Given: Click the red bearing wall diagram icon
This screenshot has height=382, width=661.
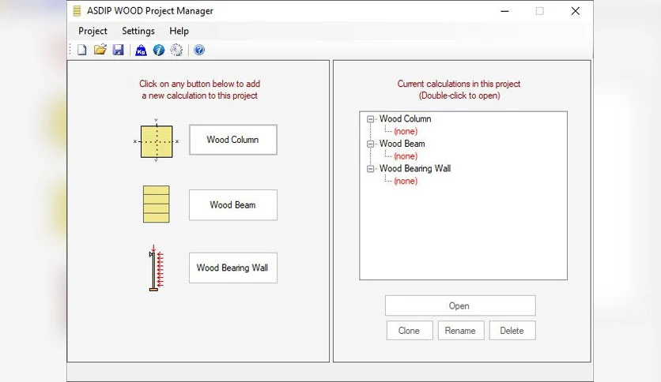Looking at the screenshot, I should click(156, 268).
